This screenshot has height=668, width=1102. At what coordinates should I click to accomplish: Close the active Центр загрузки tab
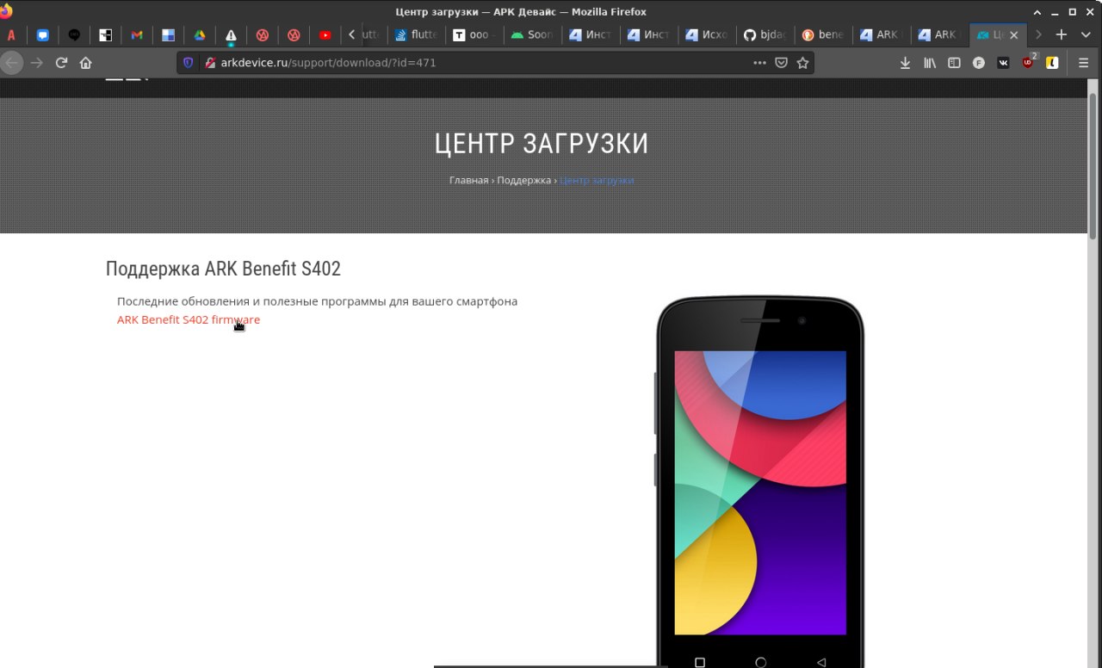click(1013, 35)
